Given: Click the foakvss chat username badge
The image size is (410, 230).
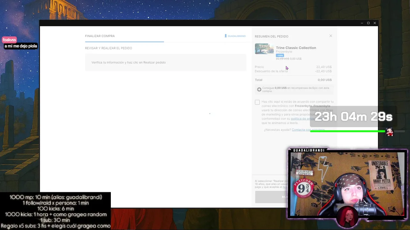Looking at the screenshot, I should coord(9,40).
